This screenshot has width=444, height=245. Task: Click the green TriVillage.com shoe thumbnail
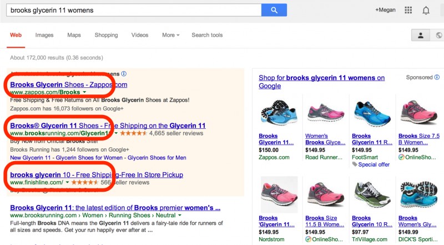click(x=372, y=195)
